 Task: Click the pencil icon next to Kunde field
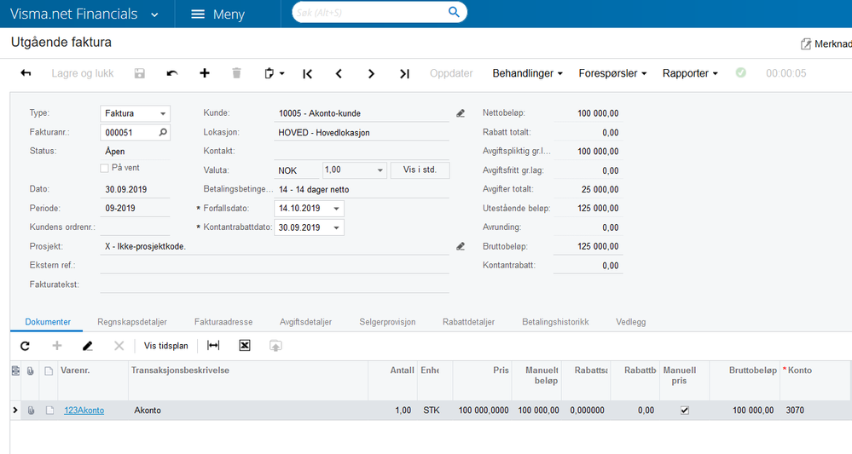point(461,113)
